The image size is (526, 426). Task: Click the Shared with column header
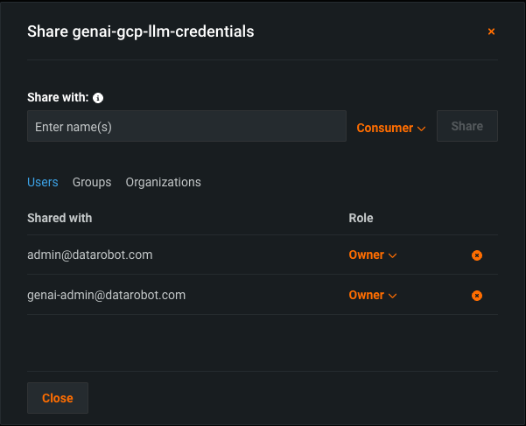(60, 218)
